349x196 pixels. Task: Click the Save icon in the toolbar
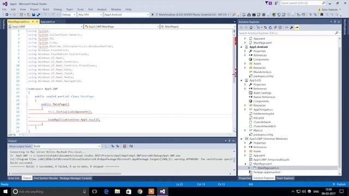[33, 15]
